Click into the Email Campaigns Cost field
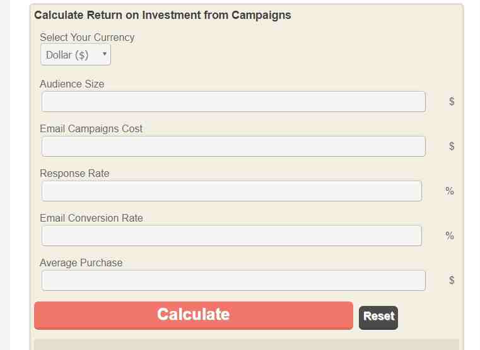This screenshot has width=480, height=350. [x=233, y=146]
